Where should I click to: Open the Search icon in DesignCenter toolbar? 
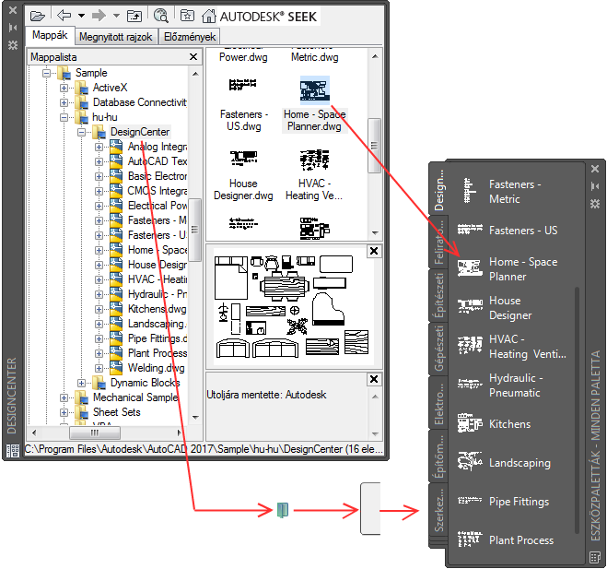click(160, 16)
